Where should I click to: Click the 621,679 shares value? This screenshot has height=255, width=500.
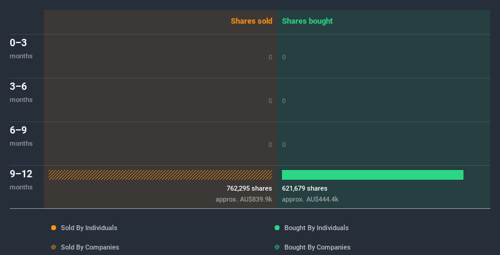click(305, 189)
